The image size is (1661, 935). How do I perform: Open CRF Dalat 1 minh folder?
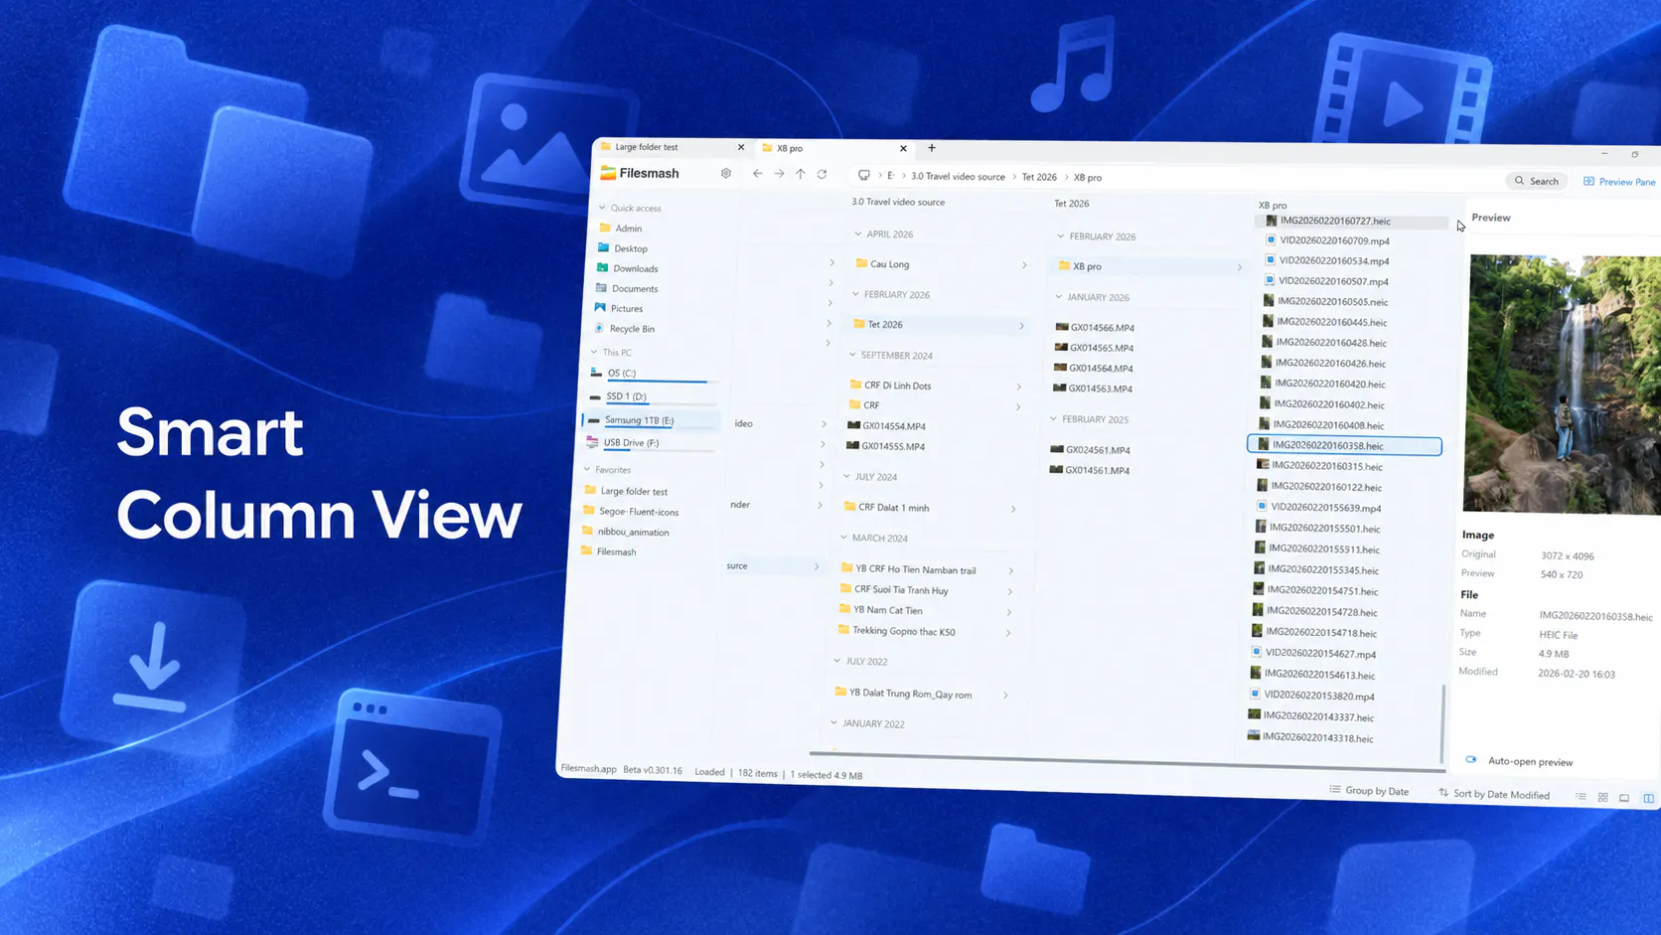pyautogui.click(x=930, y=508)
